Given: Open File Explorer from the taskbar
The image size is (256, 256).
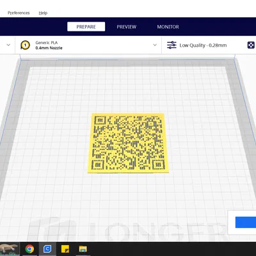Looking at the screenshot, I should pos(83,249).
